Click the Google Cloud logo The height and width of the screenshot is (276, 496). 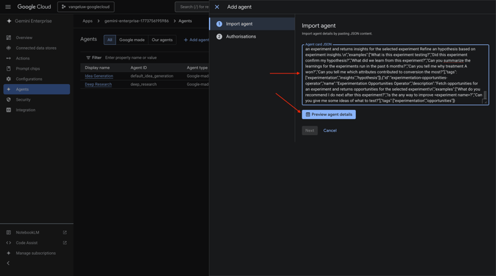34,7
